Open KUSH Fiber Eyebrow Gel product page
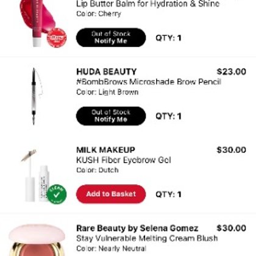This screenshot has height=256, width=256. 124,160
